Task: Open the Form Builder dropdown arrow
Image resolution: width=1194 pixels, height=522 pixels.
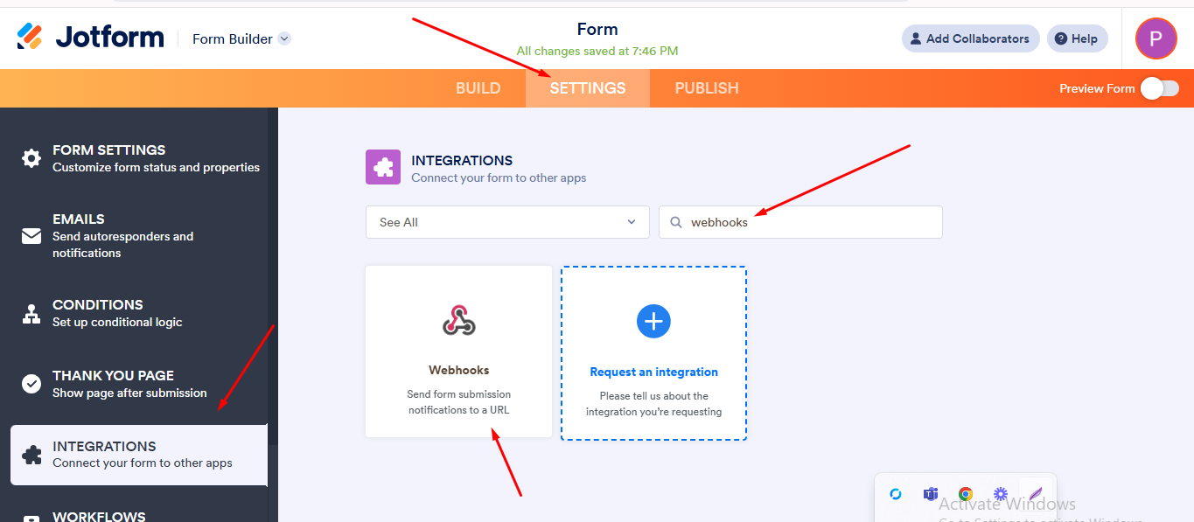Action: (284, 38)
